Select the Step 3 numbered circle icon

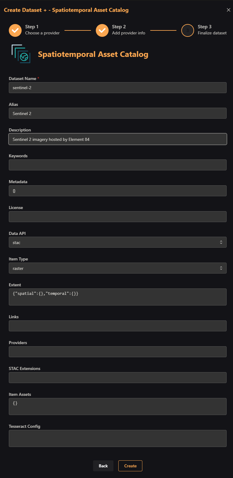pos(188,30)
